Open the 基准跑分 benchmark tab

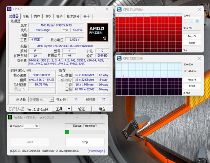point(73,16)
